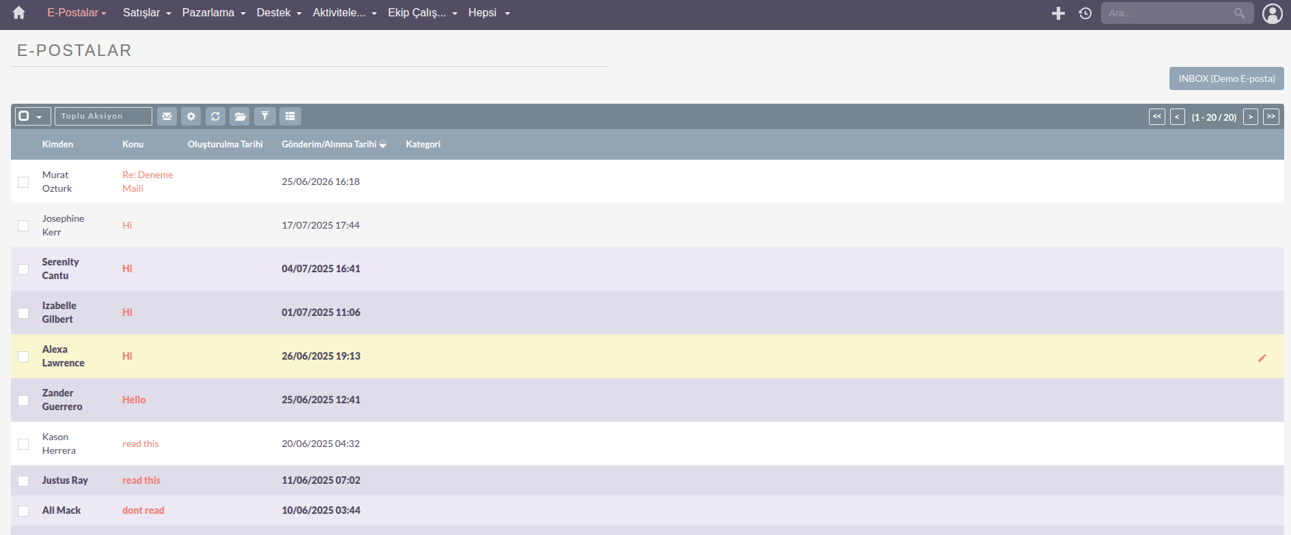Open recently viewed history icon
The height and width of the screenshot is (535, 1291).
1085,13
